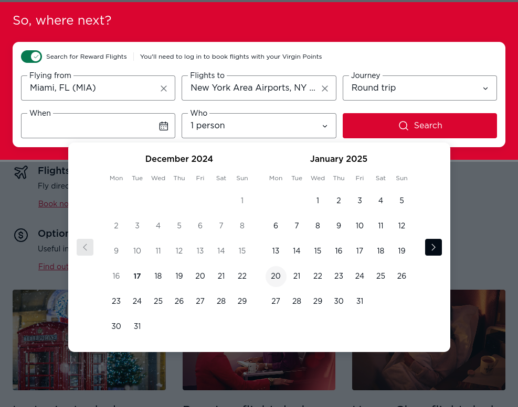Select December 20 in the calendar
Viewport: 518px width, 407px height.
coord(200,276)
